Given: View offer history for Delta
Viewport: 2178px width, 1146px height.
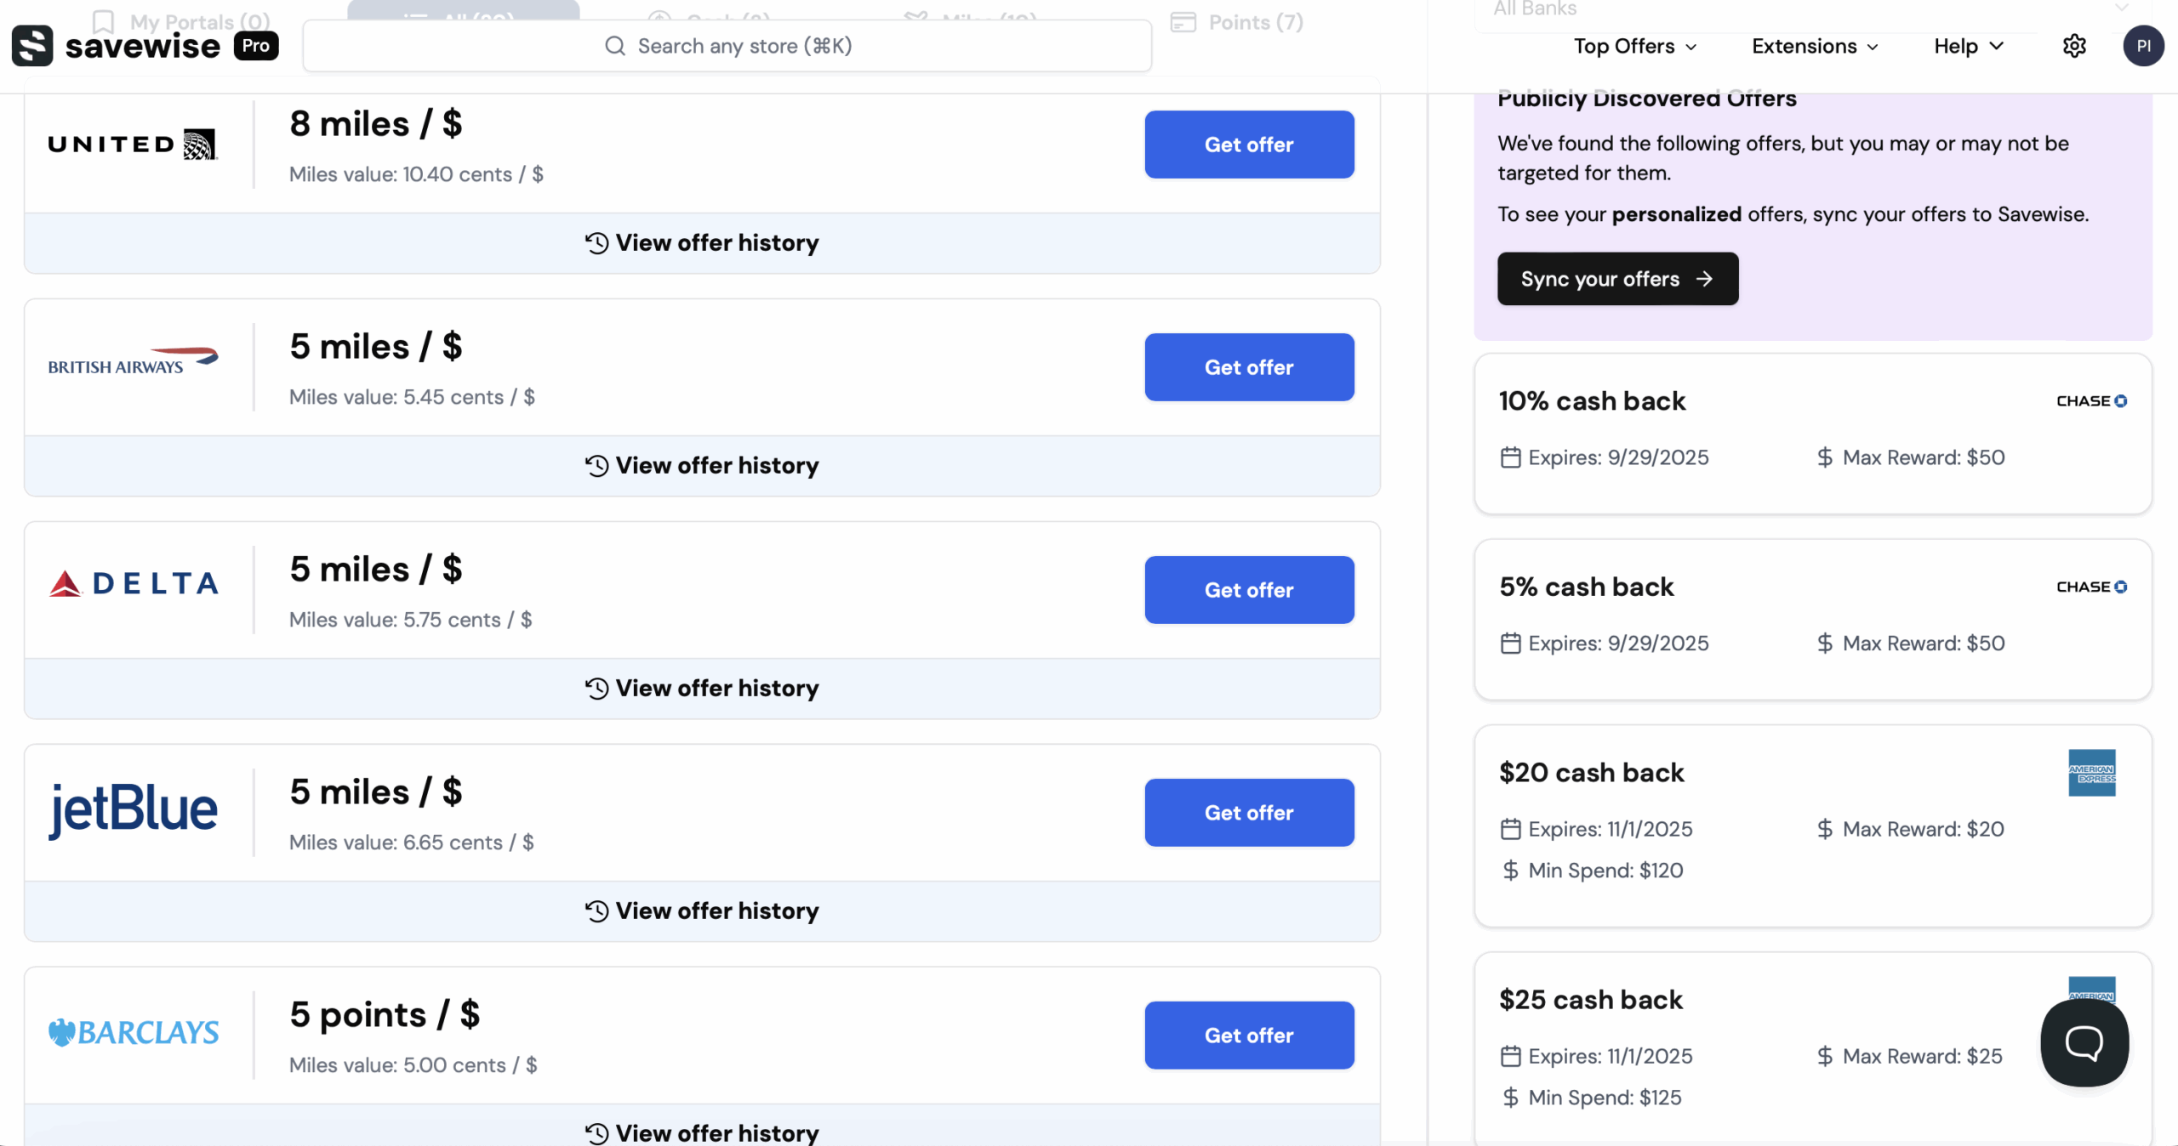Looking at the screenshot, I should pos(702,689).
